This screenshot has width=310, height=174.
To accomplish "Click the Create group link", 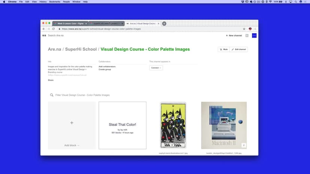I will (105, 69).
